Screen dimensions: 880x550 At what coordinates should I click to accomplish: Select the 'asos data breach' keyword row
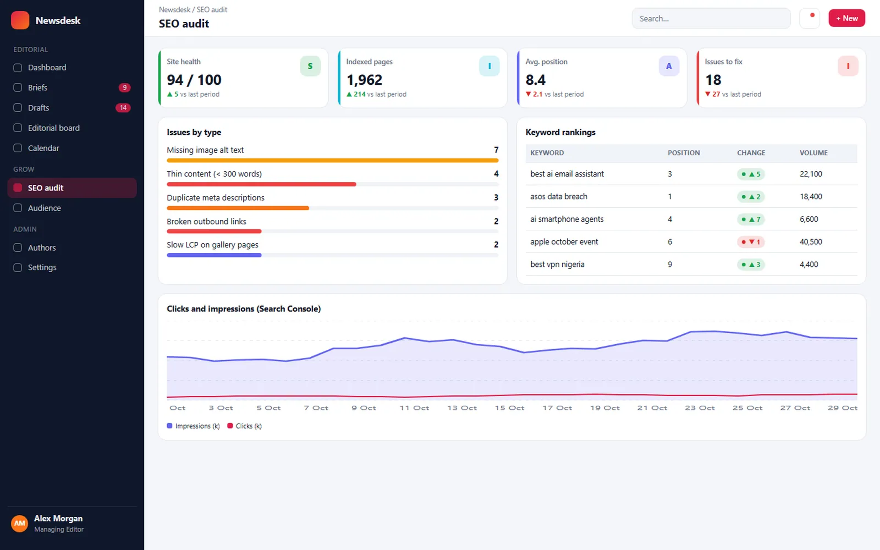(x=691, y=196)
